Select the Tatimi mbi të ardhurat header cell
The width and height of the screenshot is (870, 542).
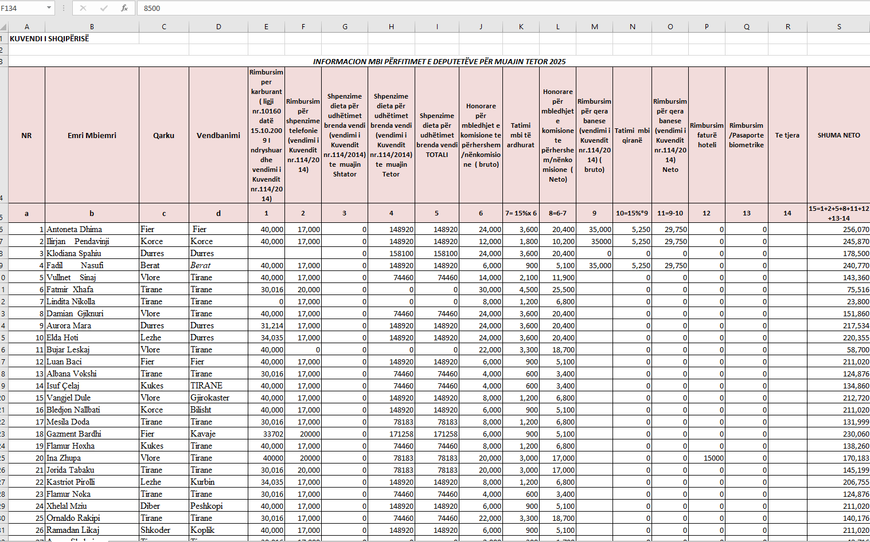[x=521, y=135]
